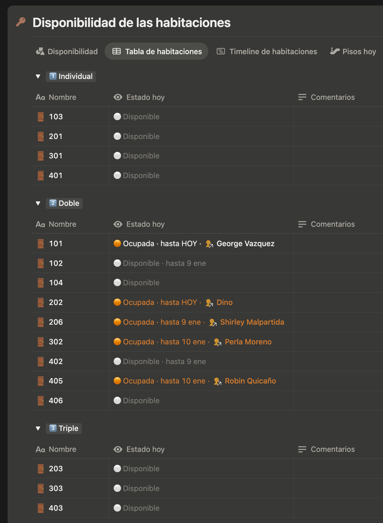
Task: Click the door icon of room 302
Action: (41, 342)
